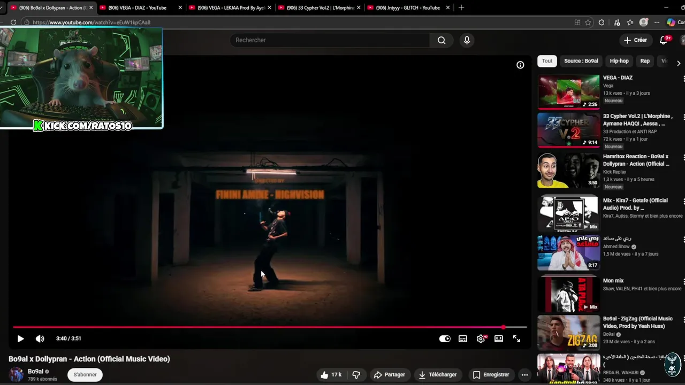Like the video with thumbs up
The width and height of the screenshot is (685, 385).
tap(331, 375)
